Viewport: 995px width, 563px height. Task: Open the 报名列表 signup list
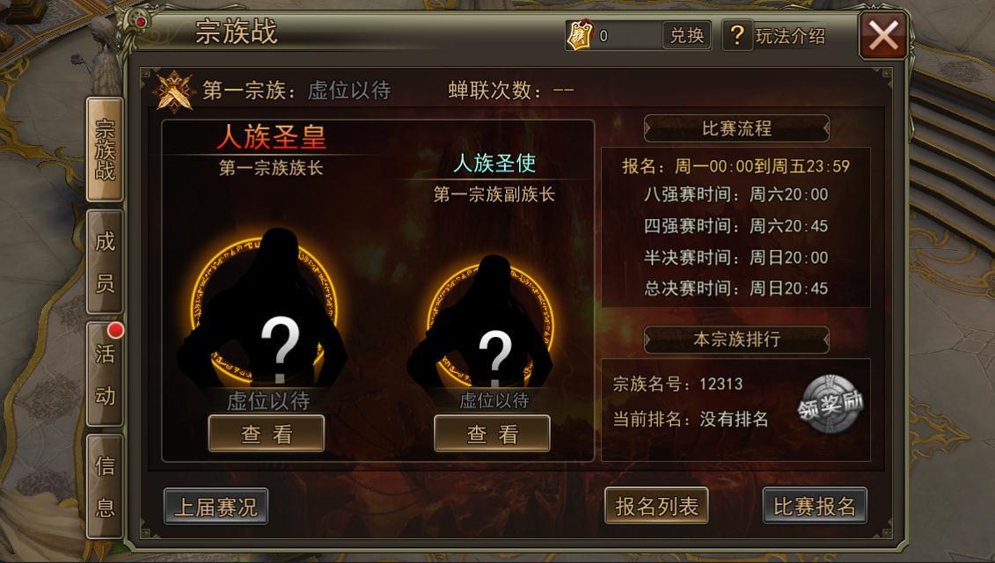(657, 506)
